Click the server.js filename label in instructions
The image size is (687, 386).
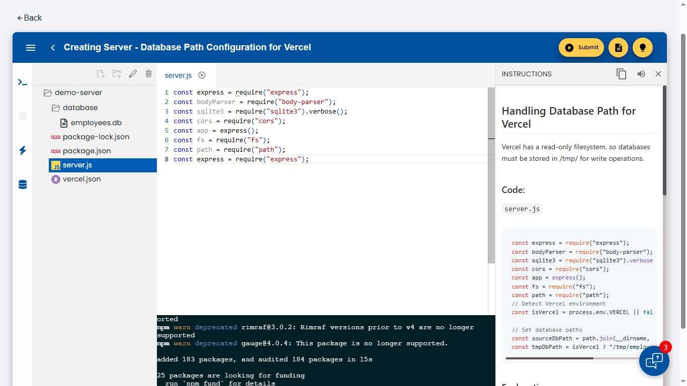(x=522, y=209)
